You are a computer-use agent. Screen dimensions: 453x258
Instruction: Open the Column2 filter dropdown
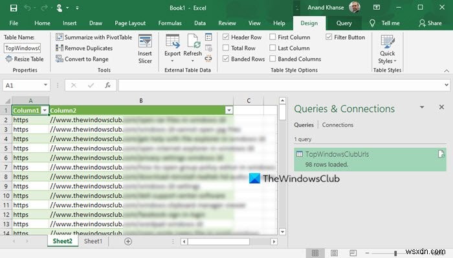(229, 110)
